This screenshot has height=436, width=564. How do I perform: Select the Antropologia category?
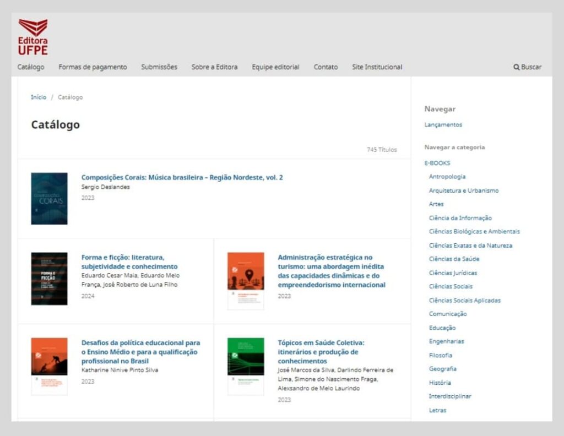[x=448, y=176]
